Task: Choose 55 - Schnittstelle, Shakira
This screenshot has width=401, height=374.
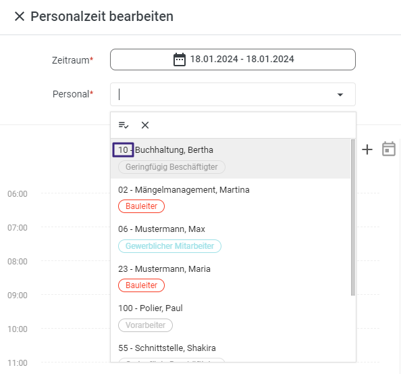Action: click(x=230, y=350)
